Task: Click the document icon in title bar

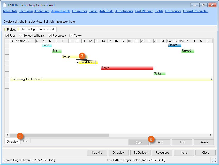Action: [x=4, y=5]
